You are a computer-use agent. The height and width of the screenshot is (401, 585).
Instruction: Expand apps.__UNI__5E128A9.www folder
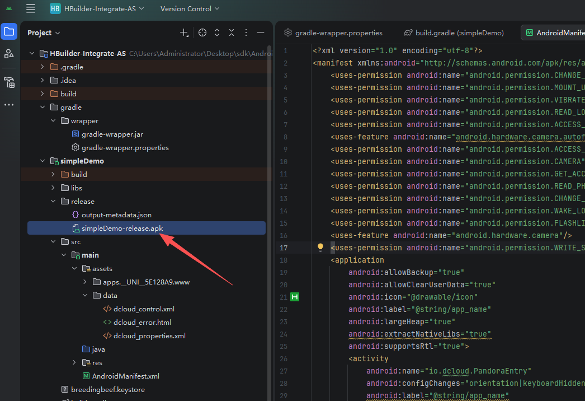pos(84,282)
